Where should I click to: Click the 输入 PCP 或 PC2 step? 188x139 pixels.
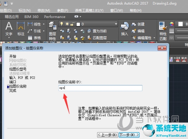22,78
